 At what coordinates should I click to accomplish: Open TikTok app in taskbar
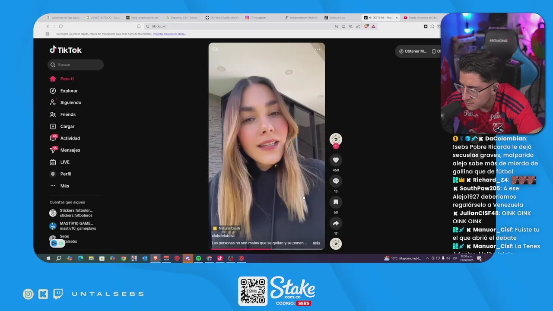point(220,258)
